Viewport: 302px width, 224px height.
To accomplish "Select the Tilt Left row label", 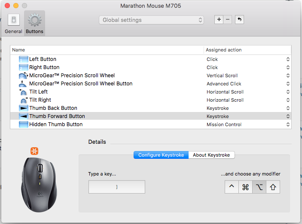I will (38, 92).
